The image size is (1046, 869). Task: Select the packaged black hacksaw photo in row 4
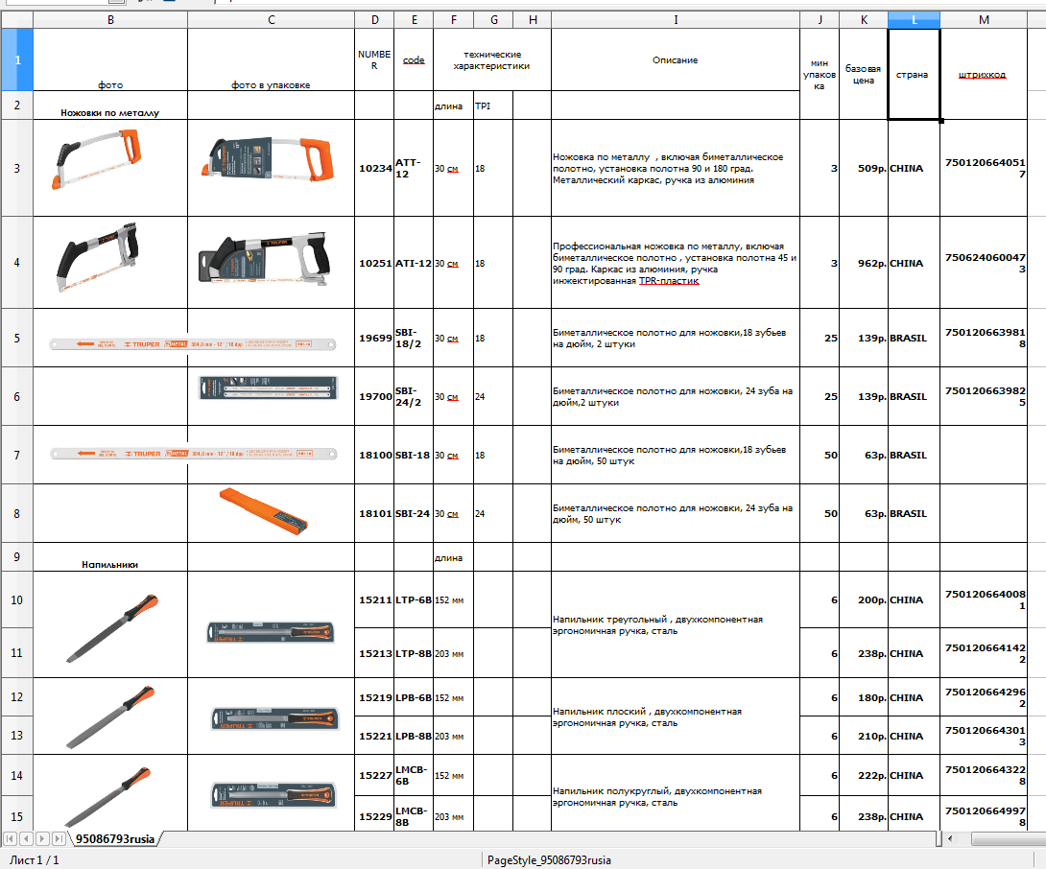[264, 259]
